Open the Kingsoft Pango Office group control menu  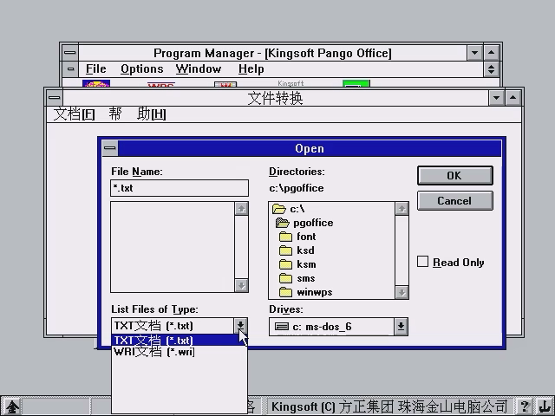click(70, 69)
